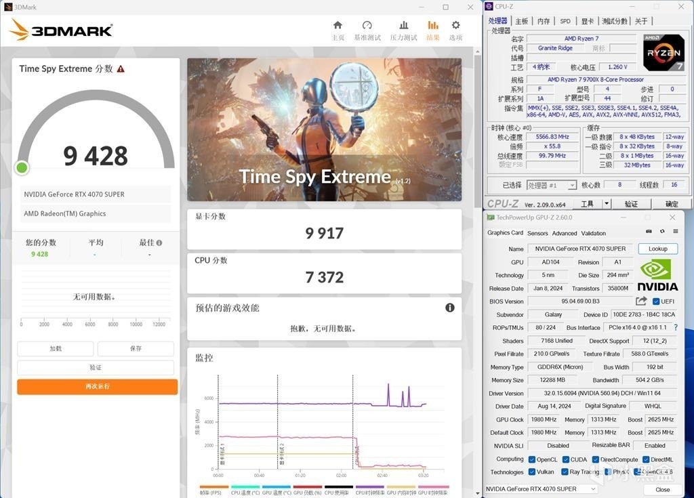
Task: Click the NVIDIA logo in GPU-Z
Action: tap(657, 275)
